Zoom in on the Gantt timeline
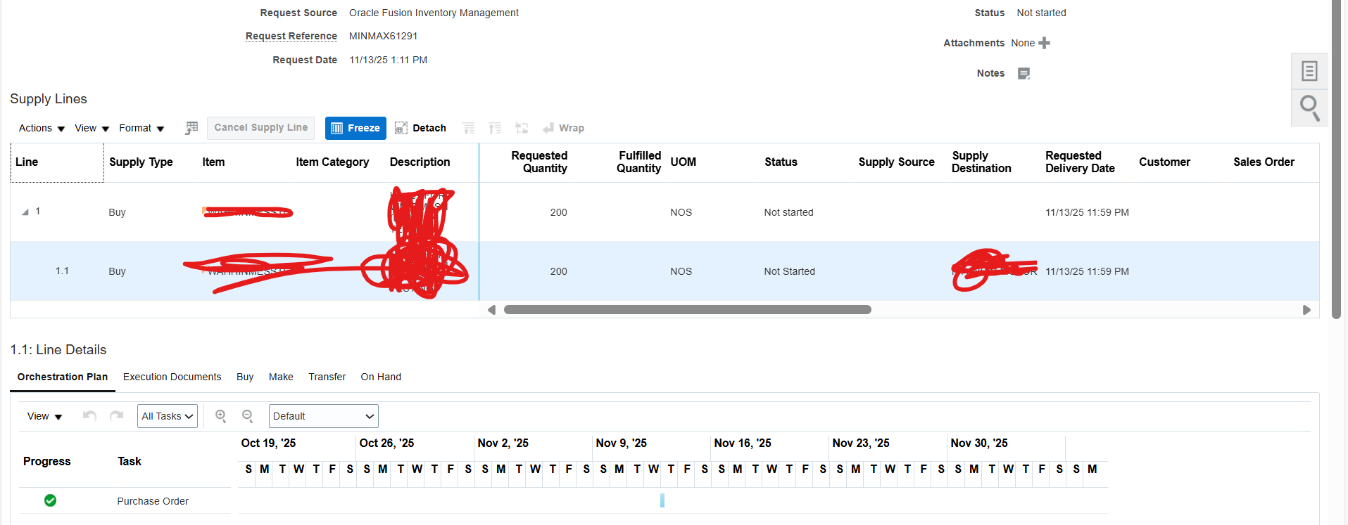 click(x=221, y=416)
